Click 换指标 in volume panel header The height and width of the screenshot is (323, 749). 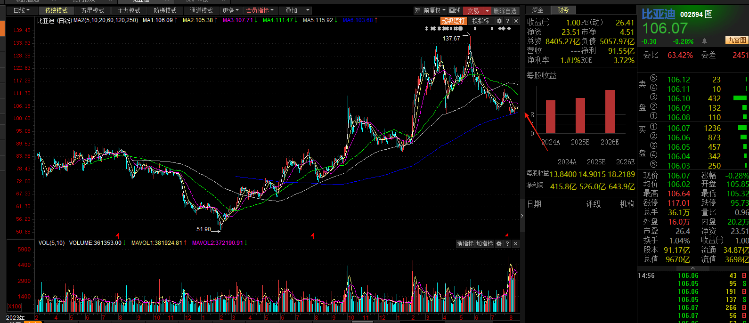465,243
